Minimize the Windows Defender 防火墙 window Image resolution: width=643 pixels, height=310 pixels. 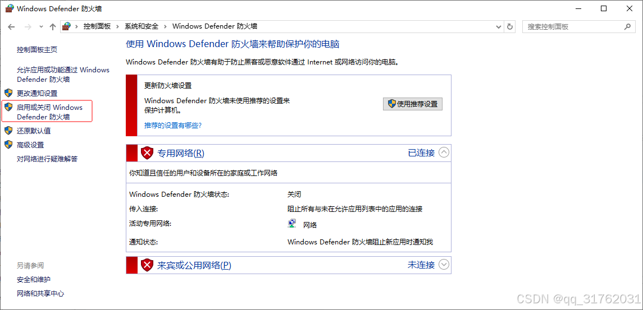point(578,8)
